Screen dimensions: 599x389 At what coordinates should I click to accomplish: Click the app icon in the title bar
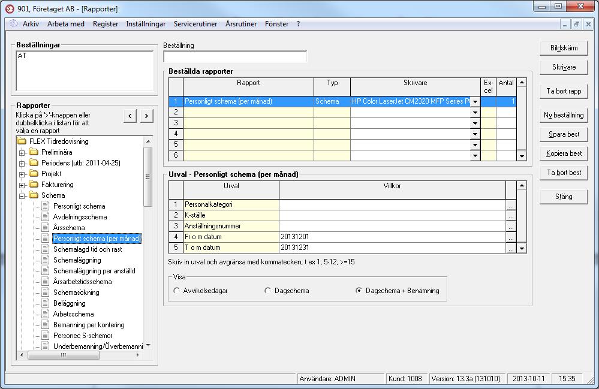click(10, 8)
